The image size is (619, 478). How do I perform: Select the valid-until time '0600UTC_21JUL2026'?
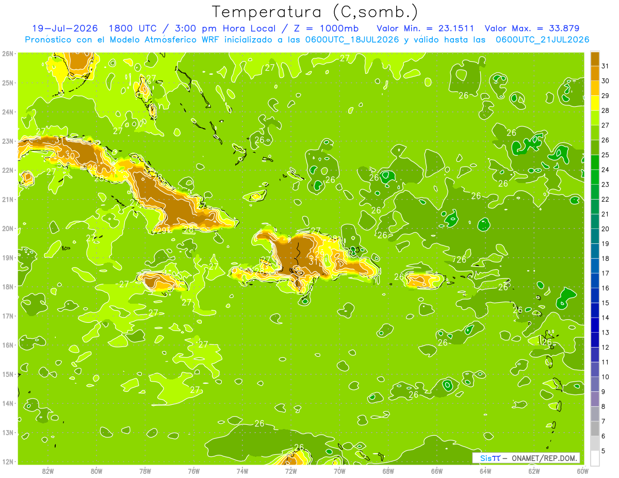coord(542,40)
